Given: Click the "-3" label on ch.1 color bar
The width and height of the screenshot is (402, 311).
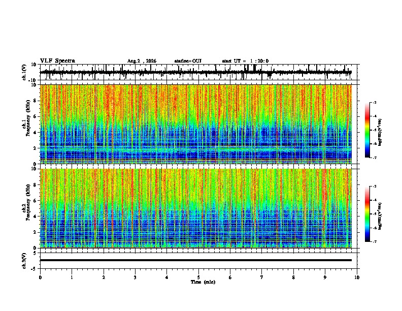Looking at the screenshot, I should pyautogui.click(x=375, y=103).
